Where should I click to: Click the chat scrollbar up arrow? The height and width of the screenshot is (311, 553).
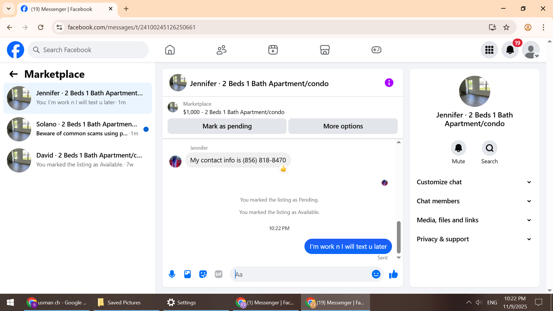[x=399, y=142]
